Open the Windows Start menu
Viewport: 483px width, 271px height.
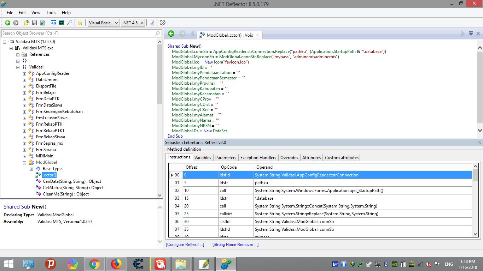click(x=8, y=264)
